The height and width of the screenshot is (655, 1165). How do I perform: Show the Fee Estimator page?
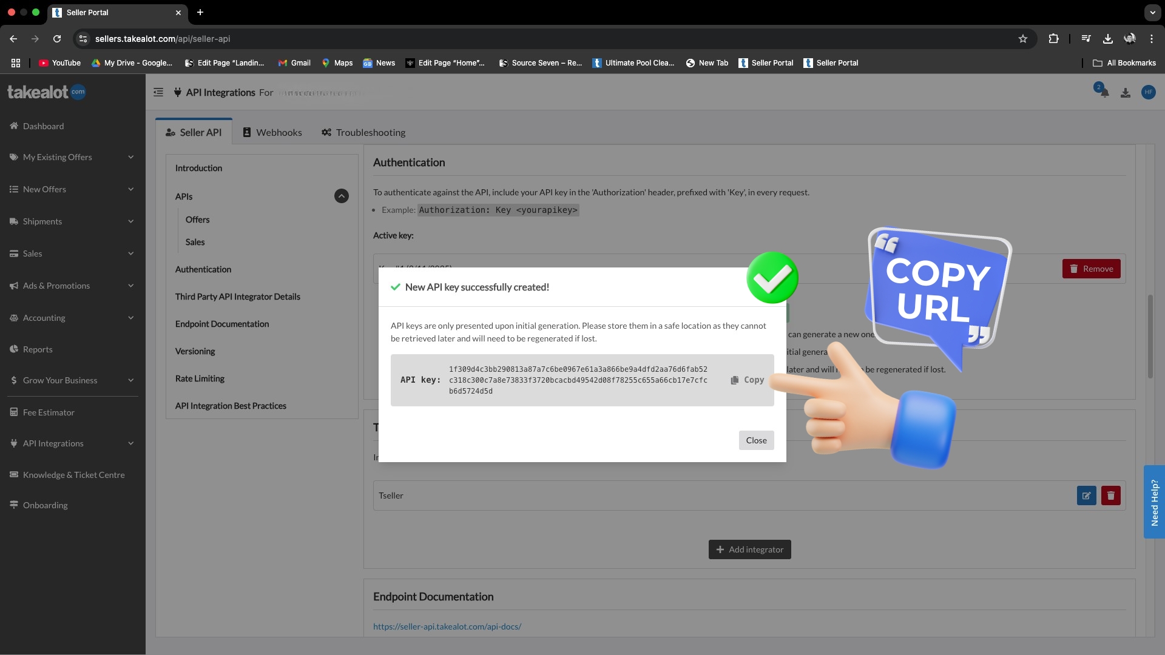pos(49,412)
